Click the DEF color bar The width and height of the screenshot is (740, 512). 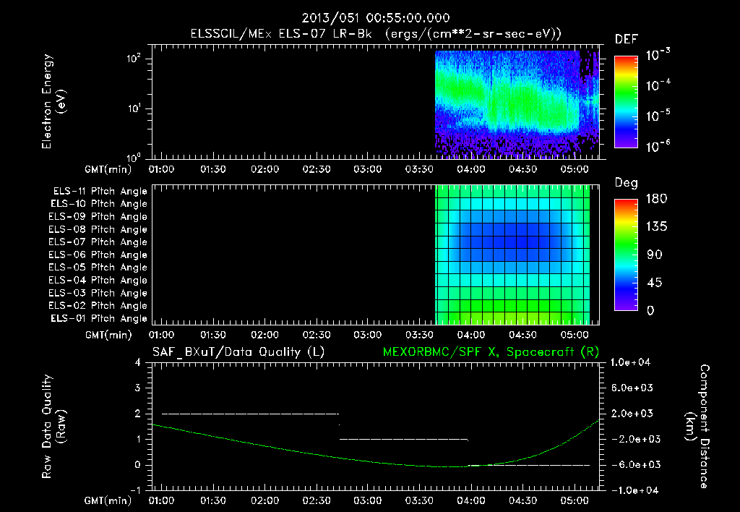[x=626, y=102]
